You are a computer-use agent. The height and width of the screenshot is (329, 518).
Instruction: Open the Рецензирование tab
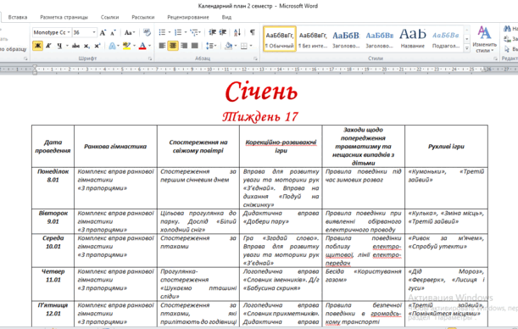pyautogui.click(x=188, y=17)
